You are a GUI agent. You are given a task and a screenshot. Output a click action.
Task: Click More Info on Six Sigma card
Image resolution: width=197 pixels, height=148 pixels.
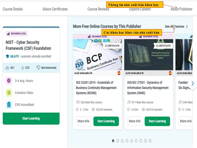click(x=186, y=121)
